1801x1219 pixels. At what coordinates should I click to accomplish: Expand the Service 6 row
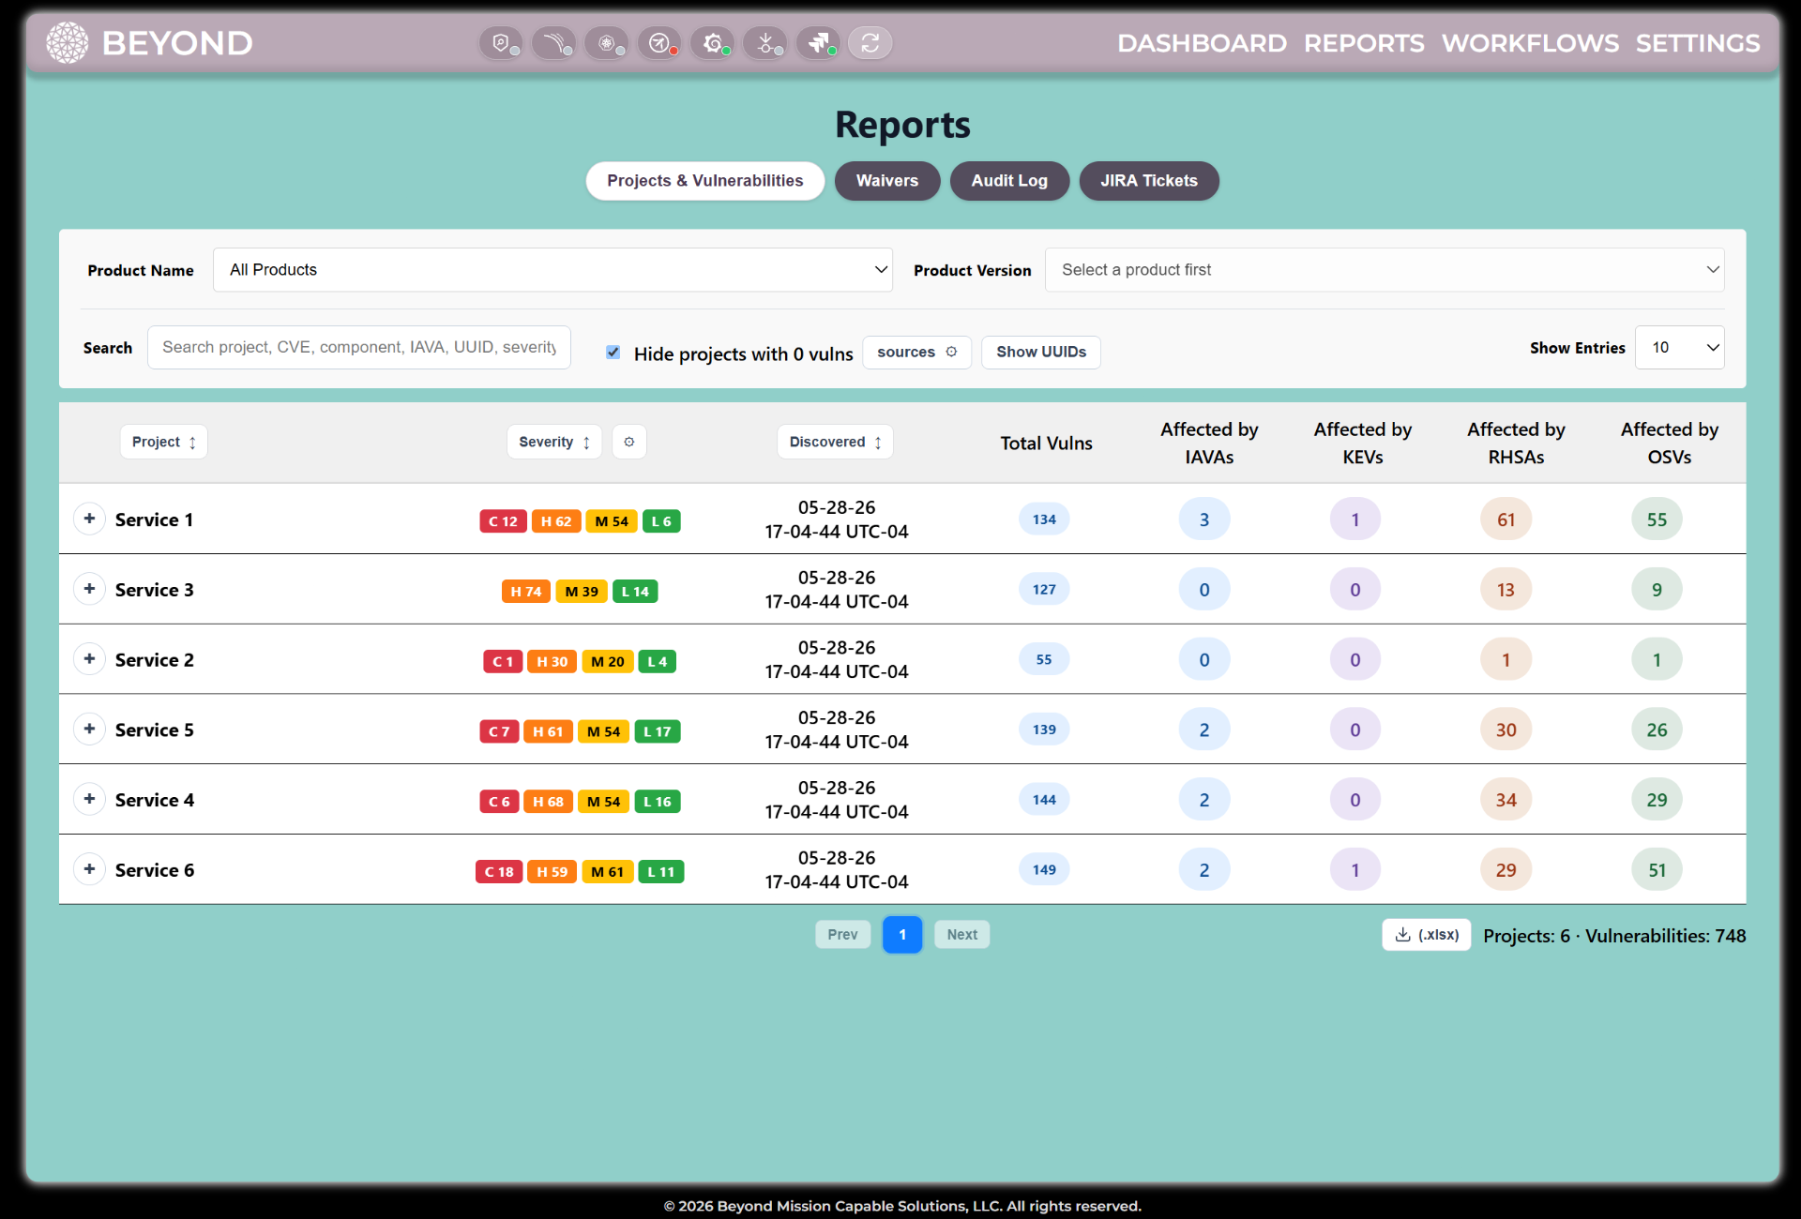(89, 869)
